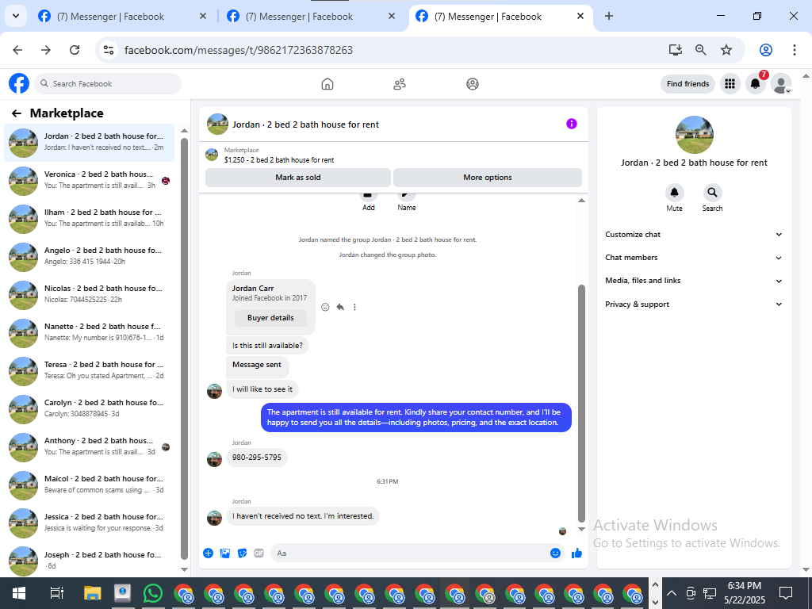
Task: Open Task View on the taskbar
Action: 56,593
